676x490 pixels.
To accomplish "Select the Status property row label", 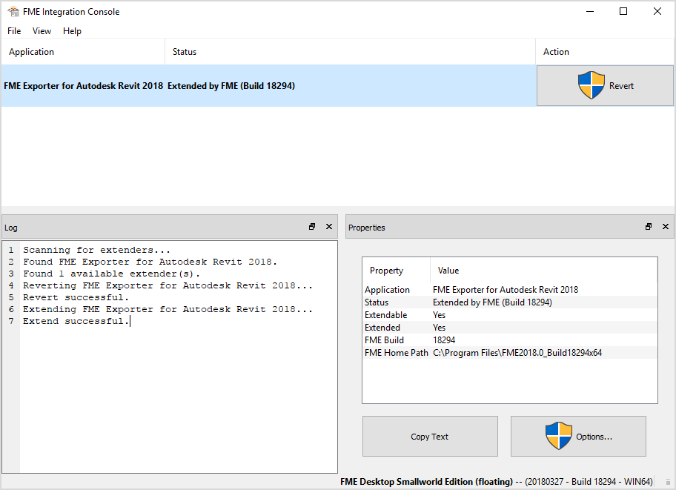I will coord(377,302).
